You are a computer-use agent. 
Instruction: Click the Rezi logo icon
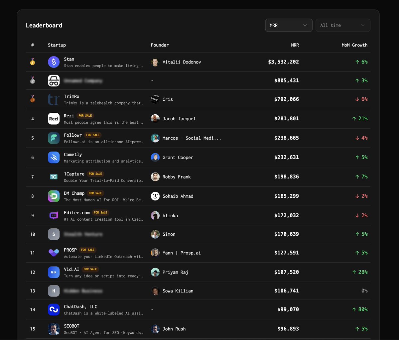point(54,119)
